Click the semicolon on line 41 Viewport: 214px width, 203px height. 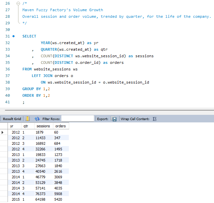point(23,102)
